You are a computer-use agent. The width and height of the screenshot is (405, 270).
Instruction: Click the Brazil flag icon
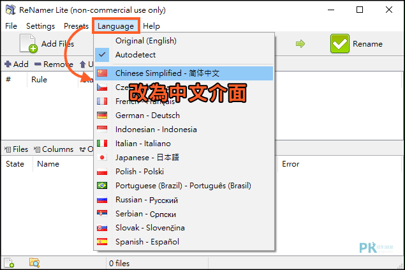pos(102,185)
